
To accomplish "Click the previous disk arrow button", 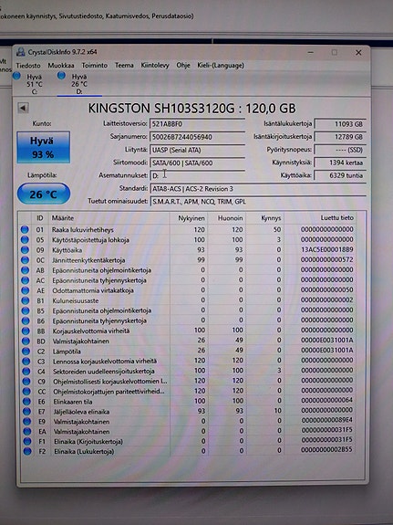I will pyautogui.click(x=23, y=108).
